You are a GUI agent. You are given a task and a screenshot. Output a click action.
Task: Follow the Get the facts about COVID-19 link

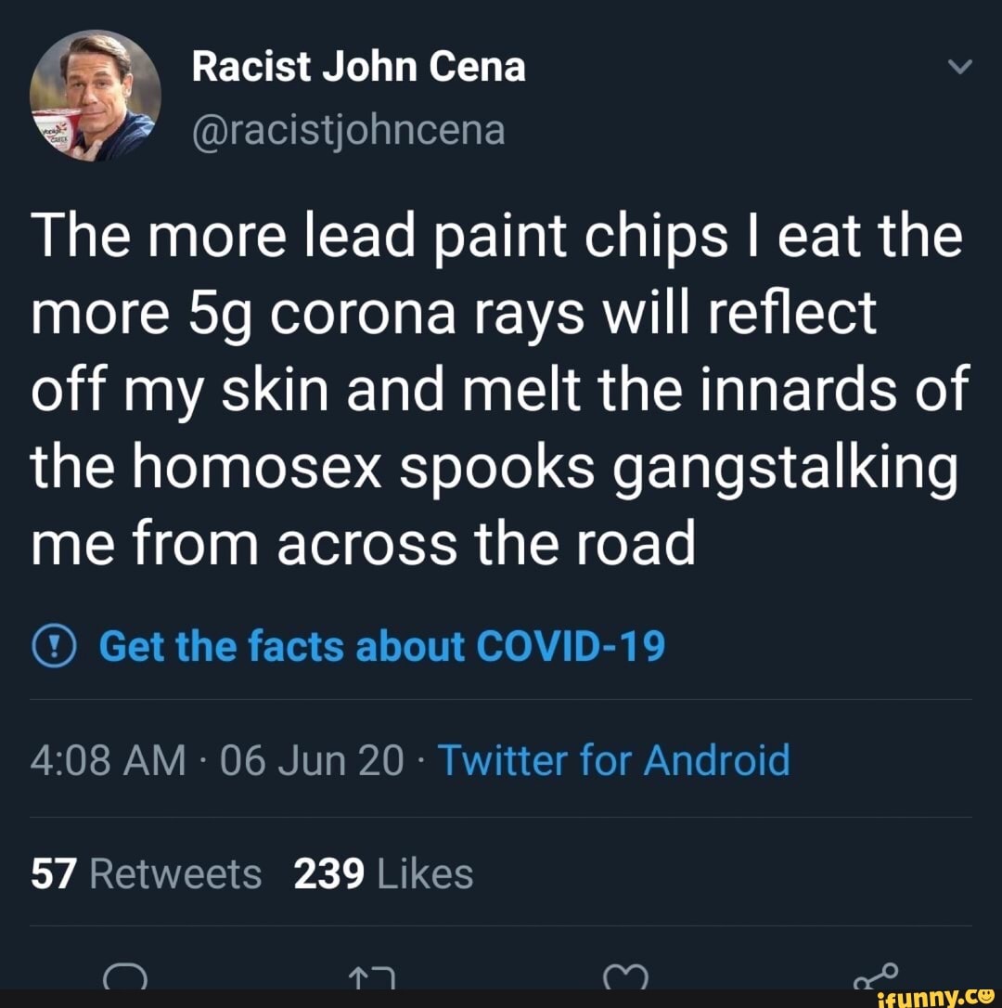pyautogui.click(x=380, y=646)
